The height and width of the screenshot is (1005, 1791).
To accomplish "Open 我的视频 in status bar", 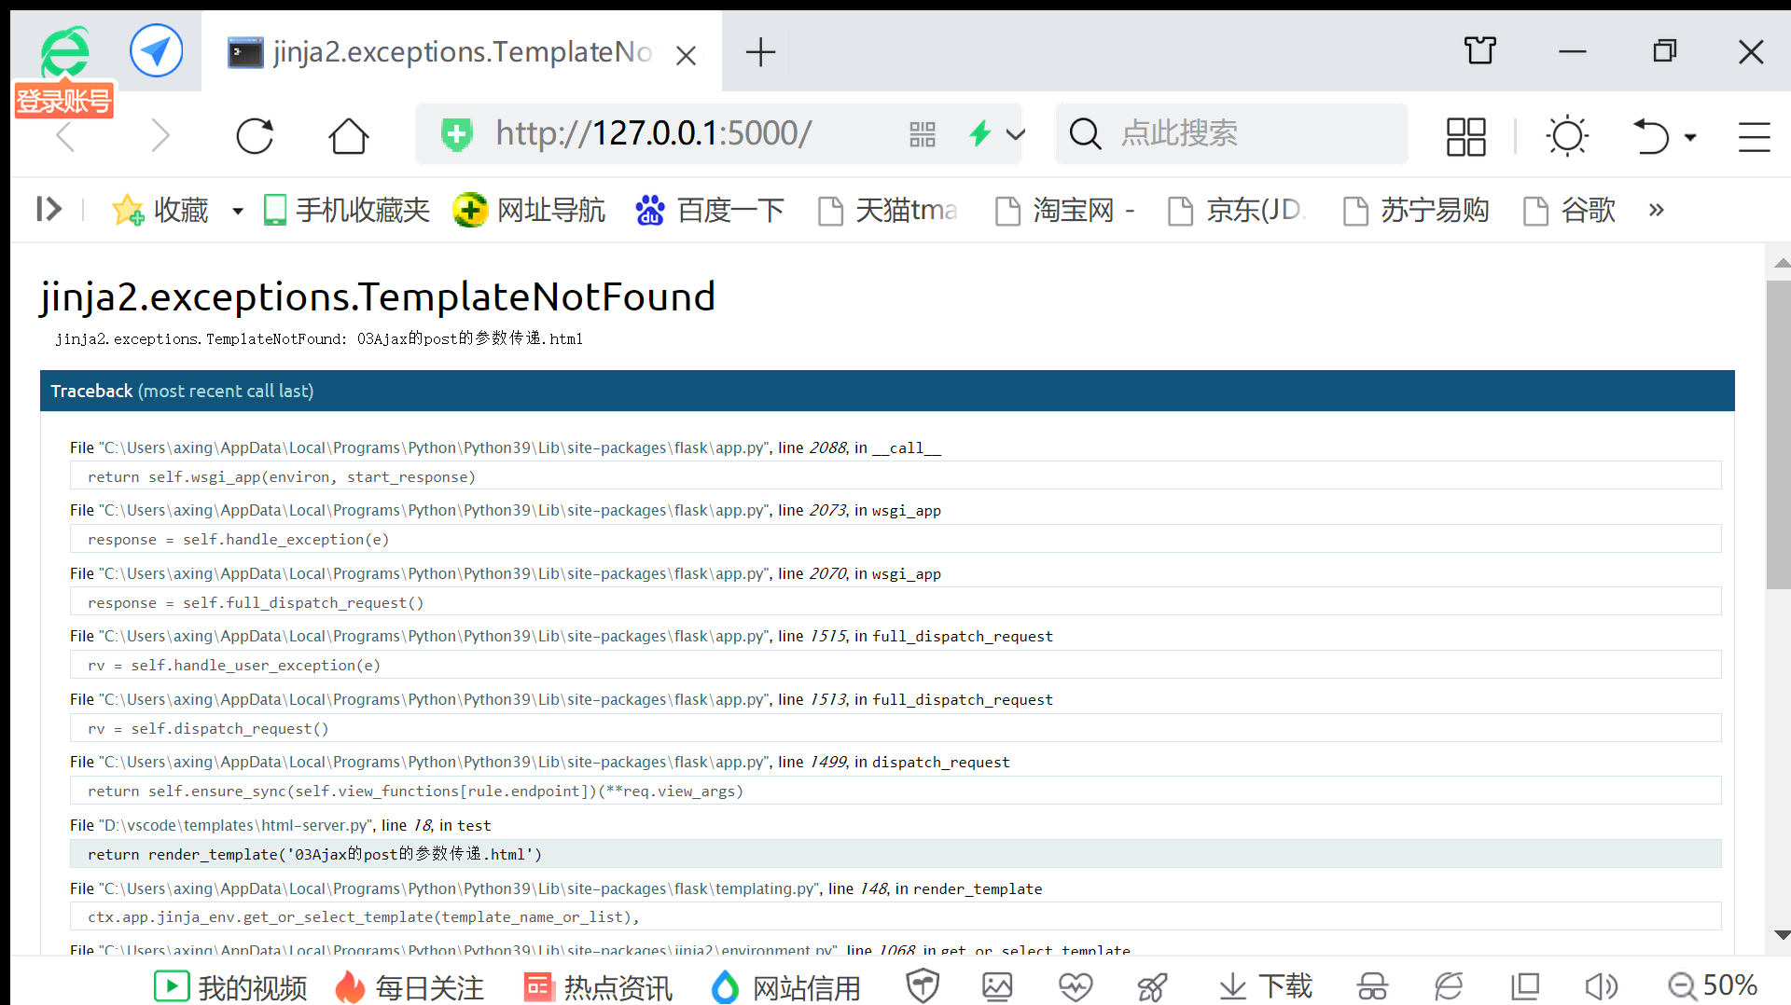I will (x=230, y=986).
